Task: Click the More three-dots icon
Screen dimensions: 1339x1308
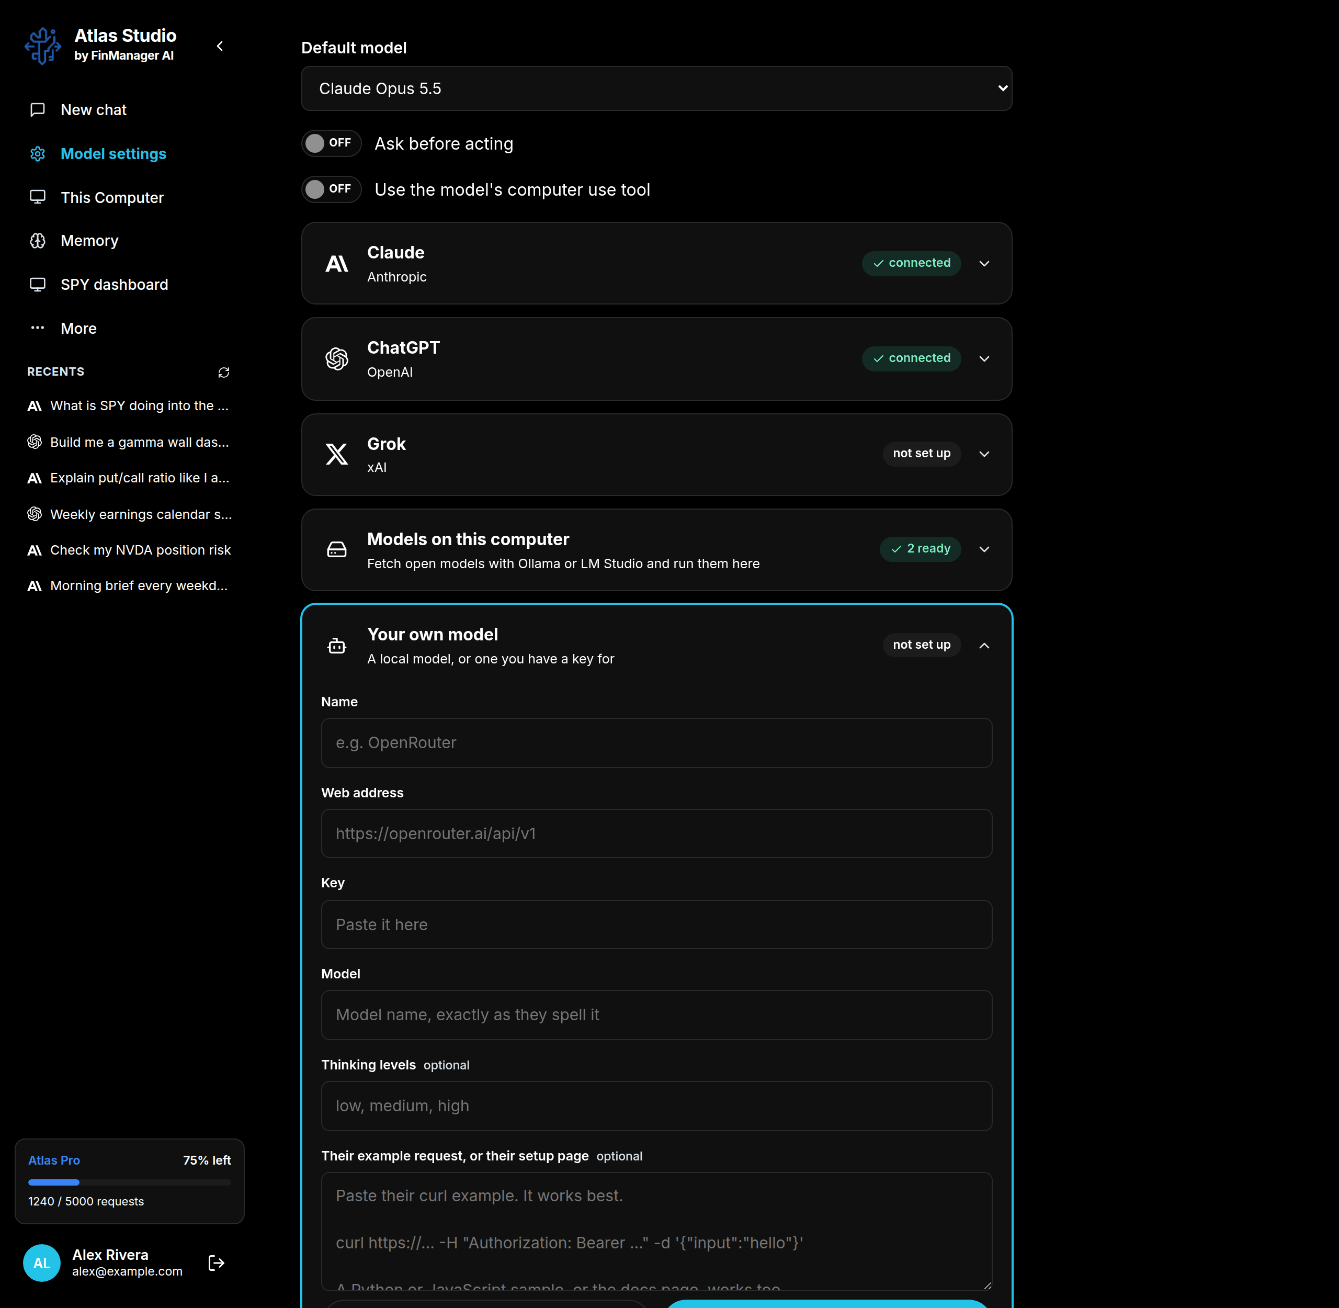Action: tap(38, 328)
